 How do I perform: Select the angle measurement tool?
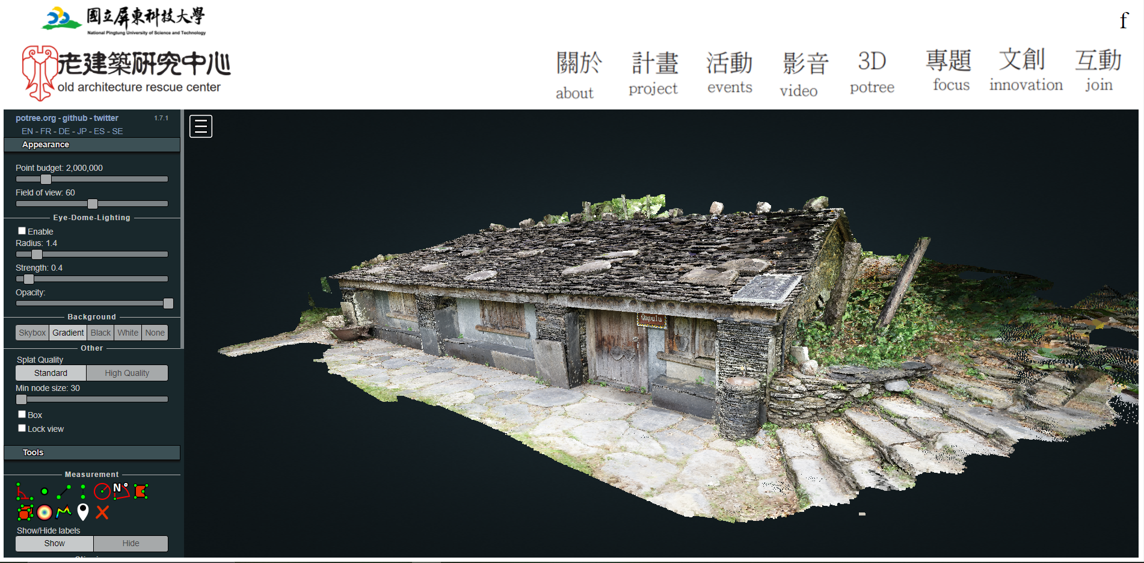coord(23,492)
